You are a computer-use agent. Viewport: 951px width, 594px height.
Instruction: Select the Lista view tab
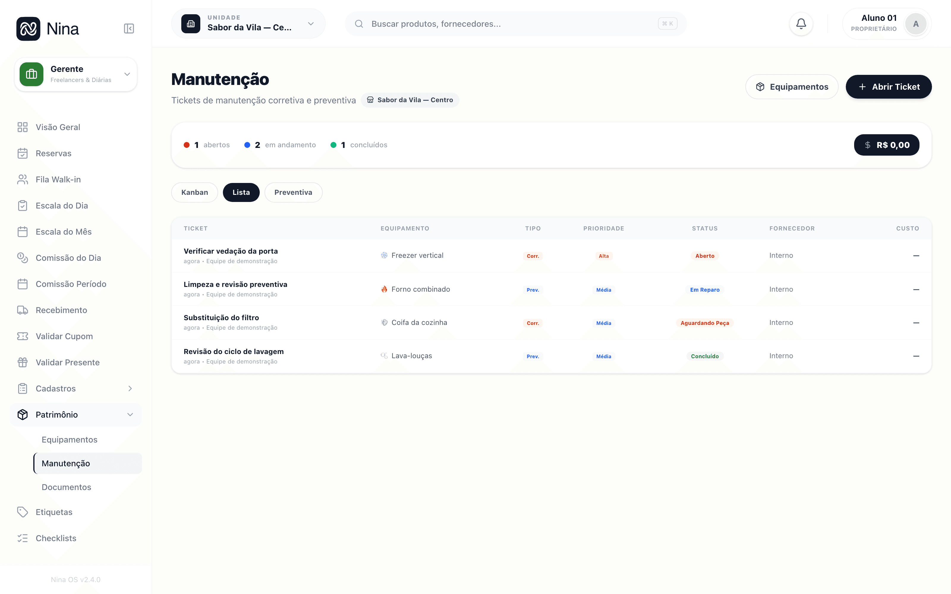coord(241,192)
